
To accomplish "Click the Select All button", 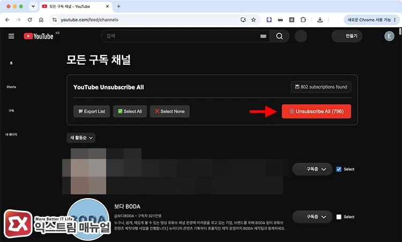I will [x=130, y=111].
